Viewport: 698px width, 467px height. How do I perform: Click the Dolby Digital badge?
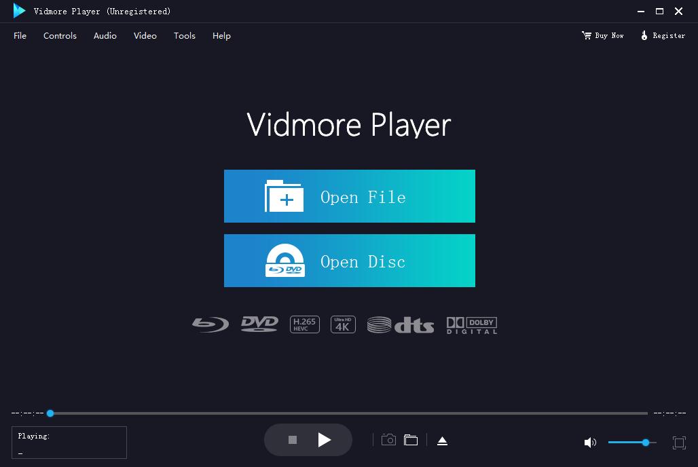coord(471,324)
